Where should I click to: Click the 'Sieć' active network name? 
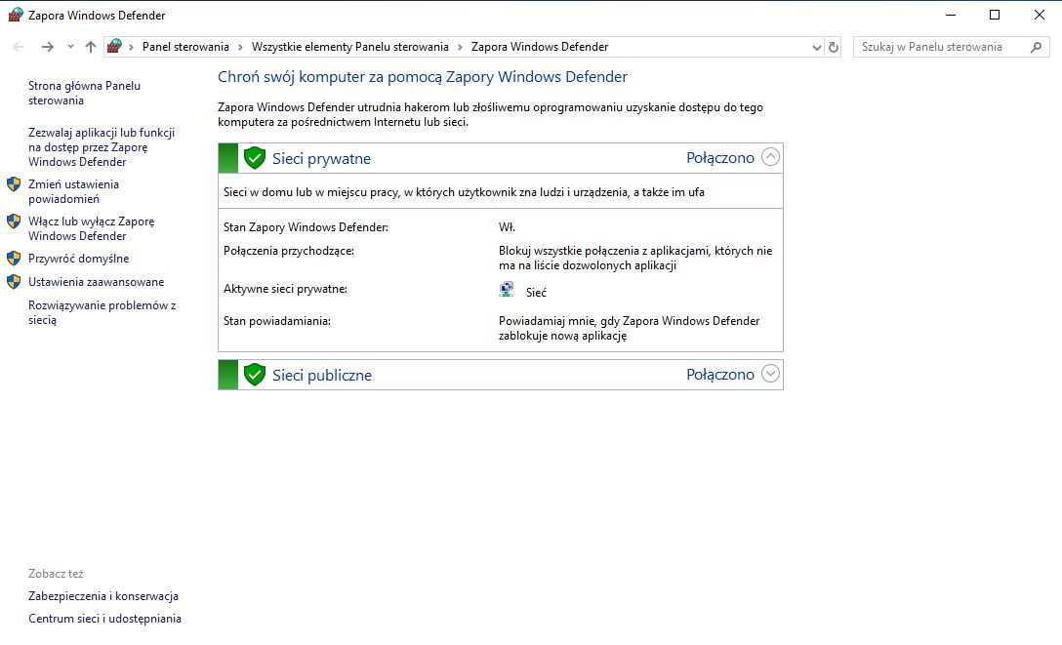pyautogui.click(x=536, y=293)
